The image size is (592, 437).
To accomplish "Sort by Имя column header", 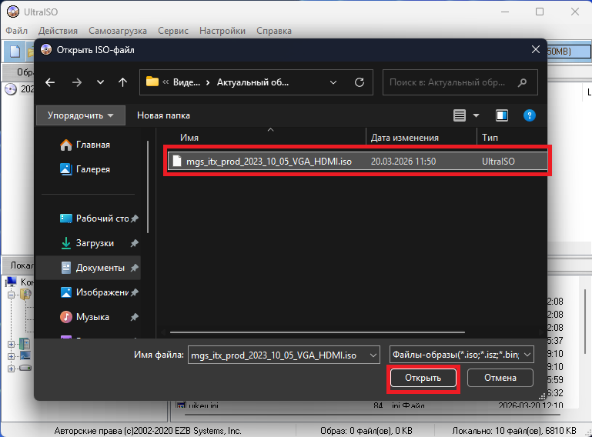I will point(189,138).
